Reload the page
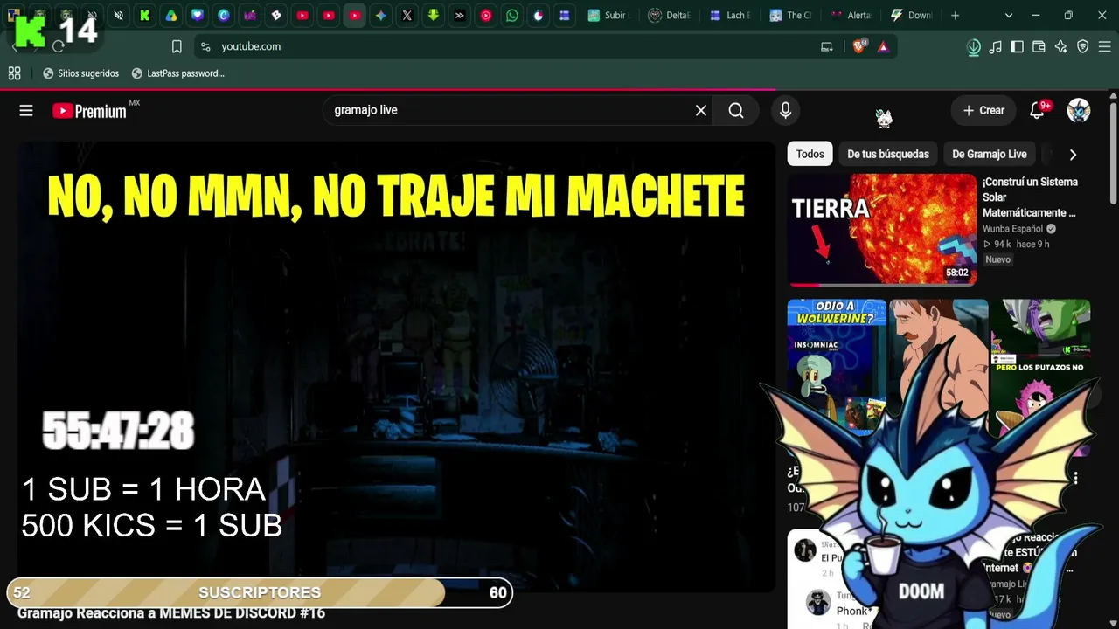The width and height of the screenshot is (1119, 629). tap(59, 46)
